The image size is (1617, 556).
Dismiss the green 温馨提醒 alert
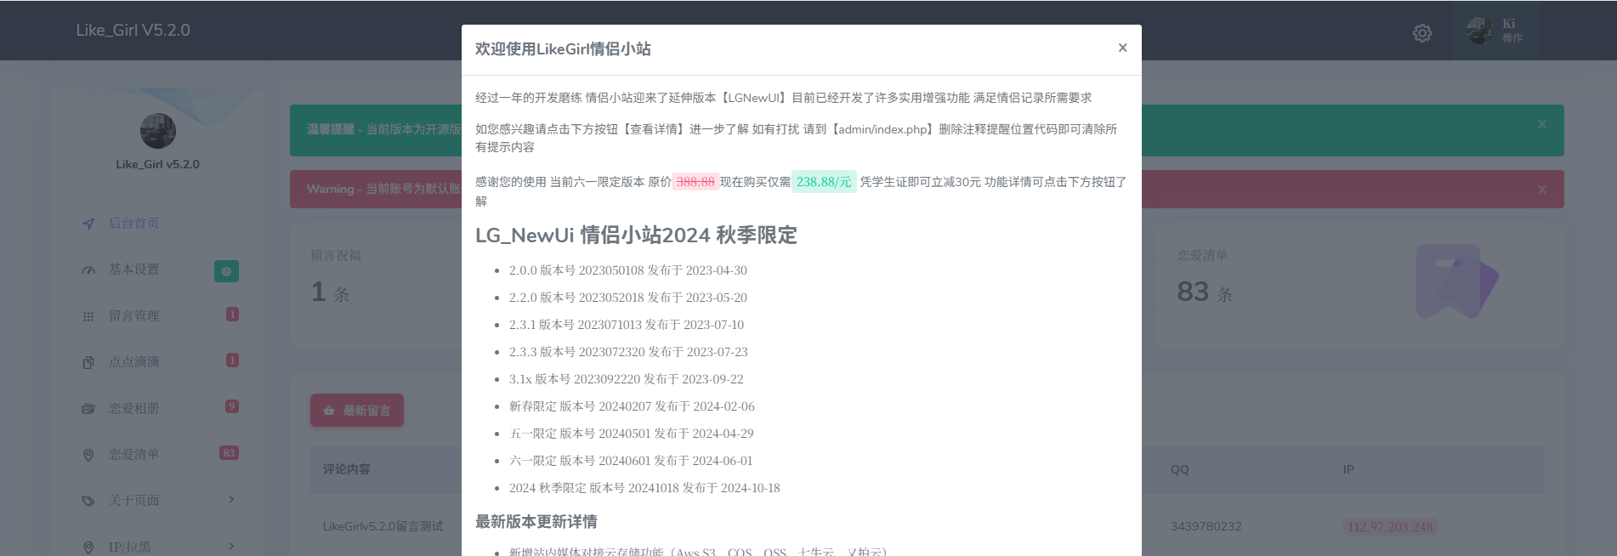[1541, 125]
